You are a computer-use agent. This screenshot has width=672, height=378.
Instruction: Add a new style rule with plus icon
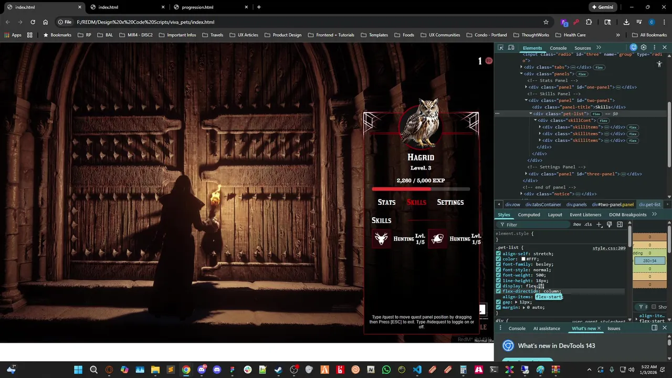pos(599,225)
